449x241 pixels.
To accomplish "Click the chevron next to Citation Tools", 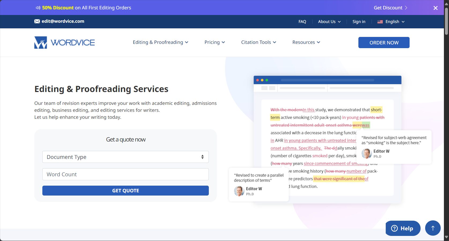I will (x=274, y=42).
